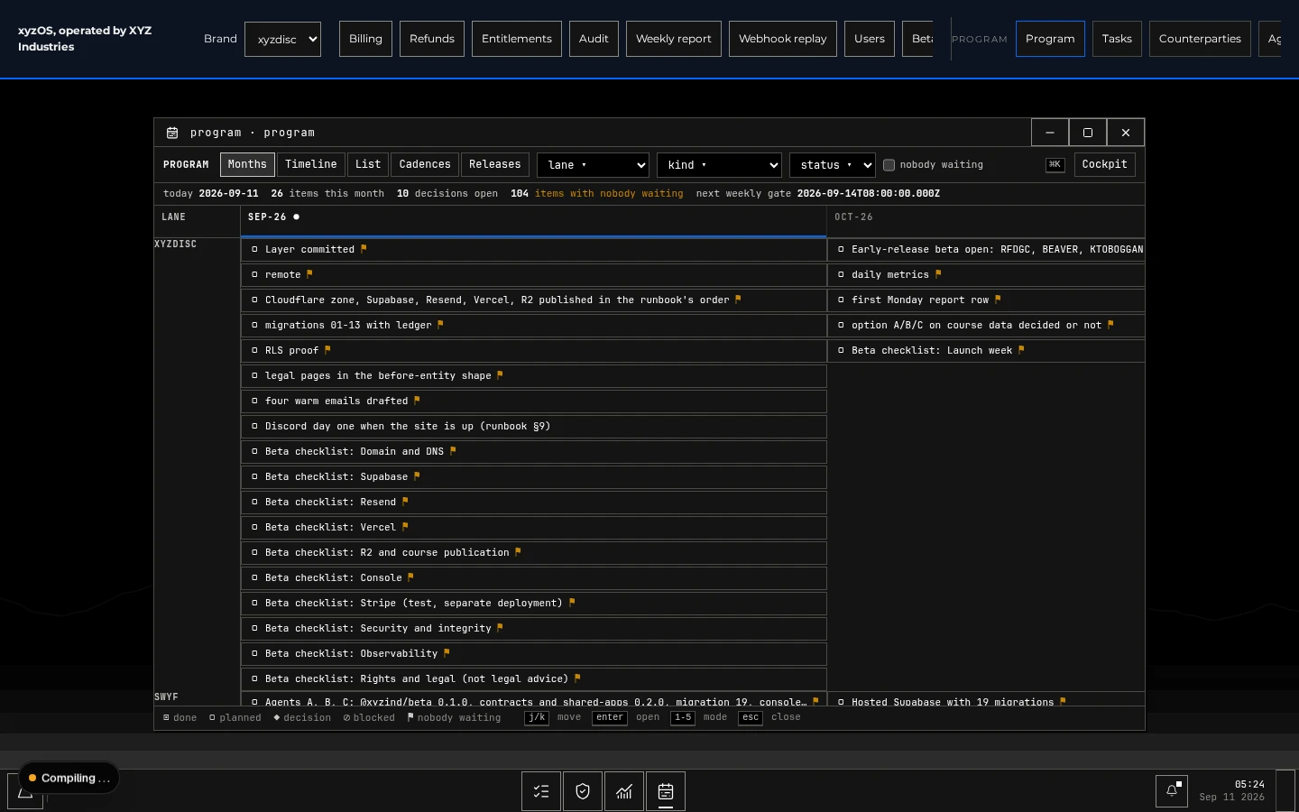
Task: Open the lane filter dropdown
Action: point(593,165)
